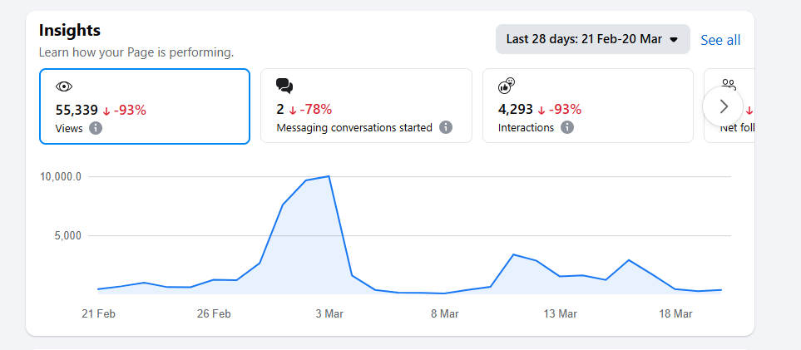The width and height of the screenshot is (801, 350).
Task: Open the See all insights link
Action: (720, 40)
